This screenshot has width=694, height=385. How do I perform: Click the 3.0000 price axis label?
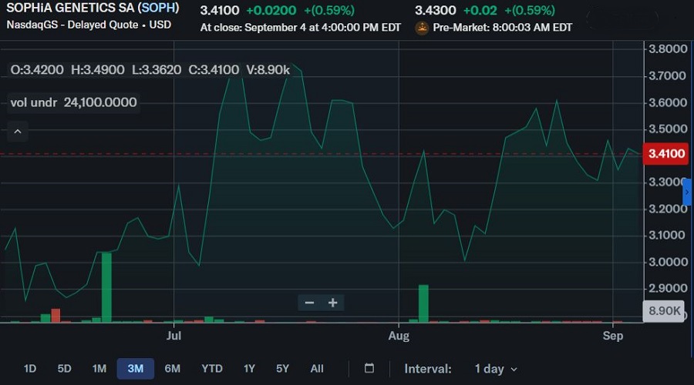pyautogui.click(x=668, y=262)
